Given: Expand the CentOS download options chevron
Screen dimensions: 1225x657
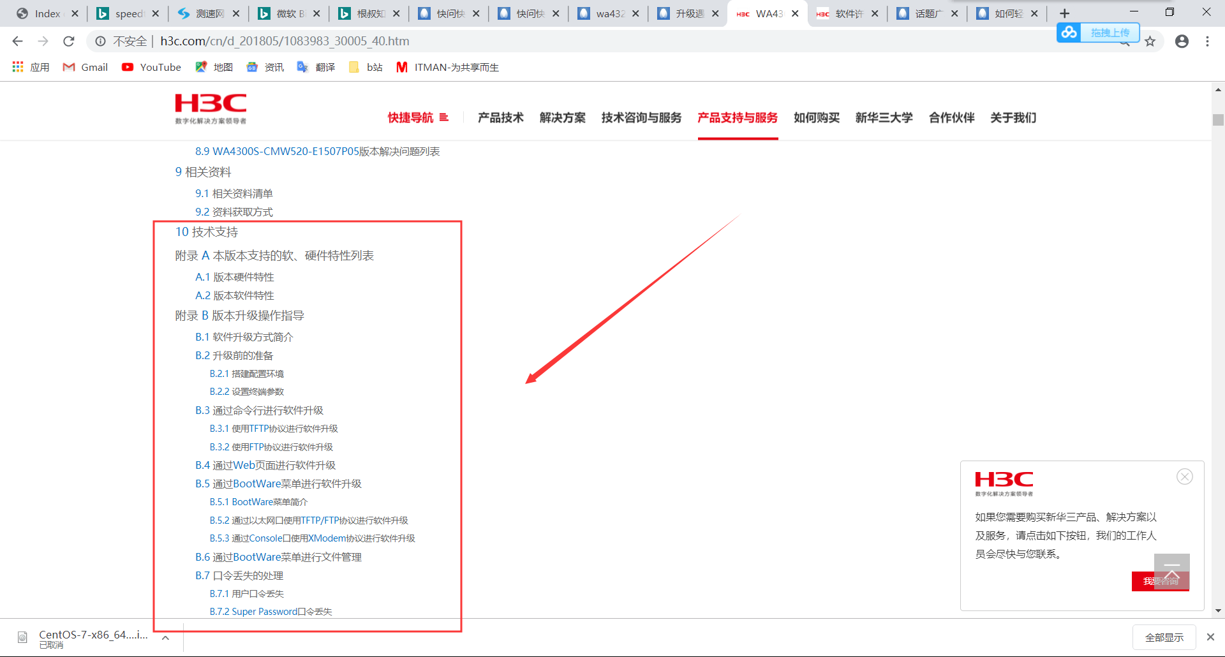Looking at the screenshot, I should coord(165,638).
